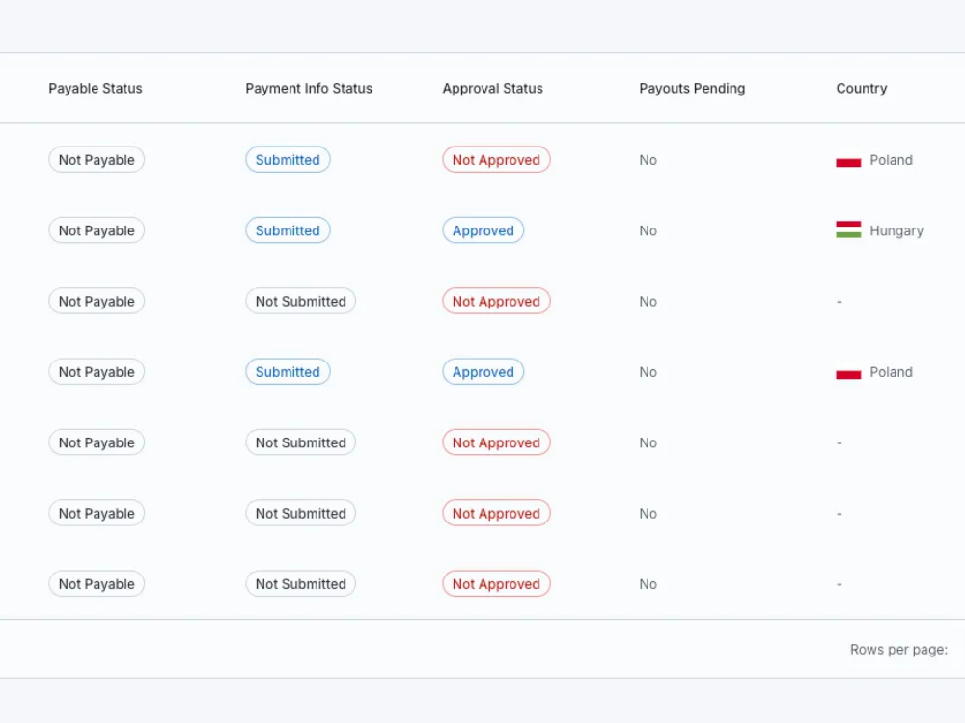Click the Poland flag in the Approved row
Screen dimensions: 965x723
(x=848, y=373)
